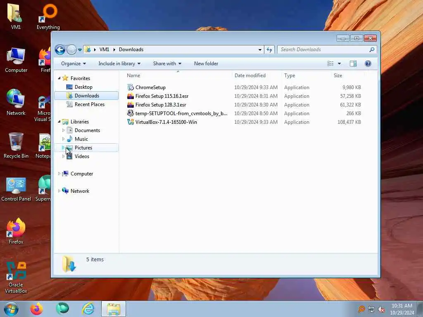
Task: Select the Firefox Setup 115.16.1esr file icon
Action: coord(131,96)
